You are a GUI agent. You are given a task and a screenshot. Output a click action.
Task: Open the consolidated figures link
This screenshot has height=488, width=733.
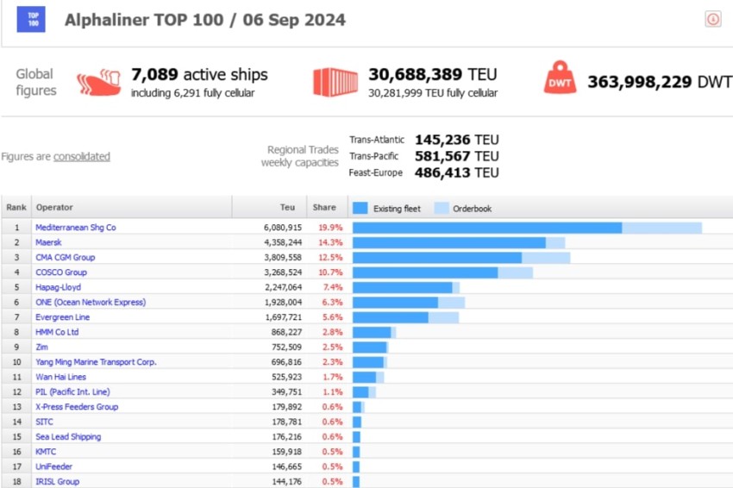click(x=82, y=156)
